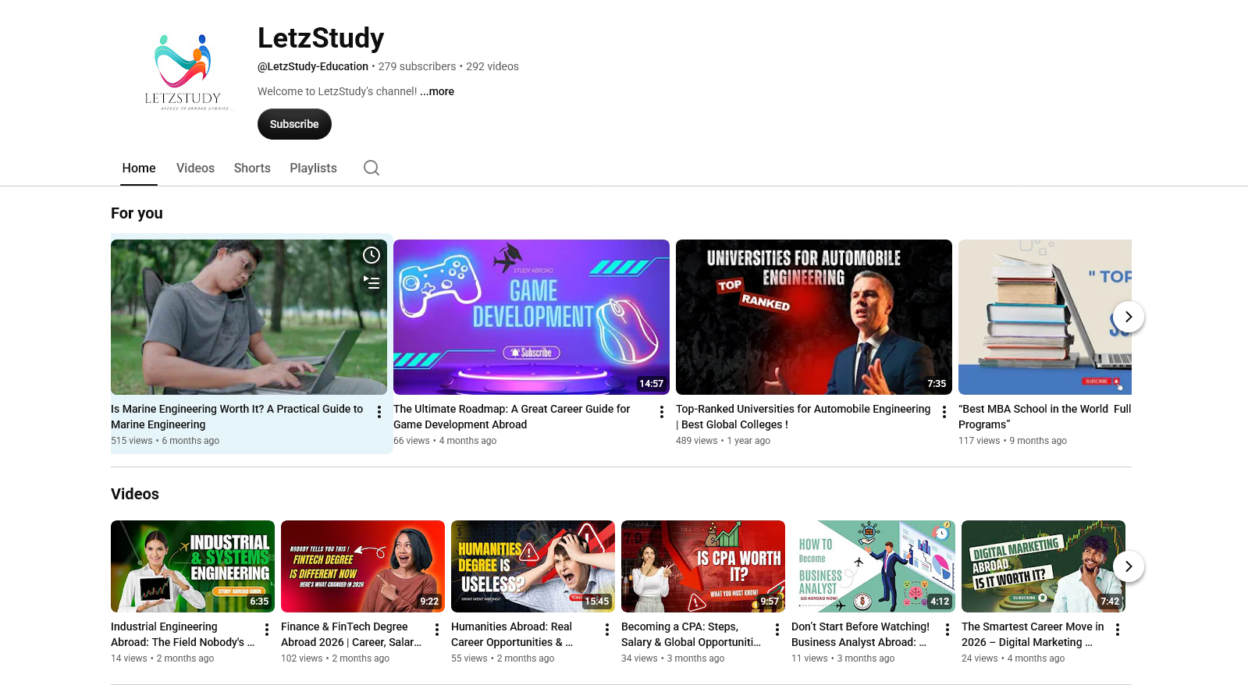Open 'Humanities Abroad: Real Career Opportunities' title
Viewport: 1248px width, 685px height.
(x=512, y=634)
